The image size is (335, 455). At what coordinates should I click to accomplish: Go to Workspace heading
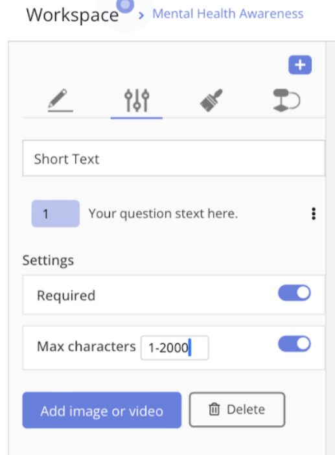[x=73, y=15]
